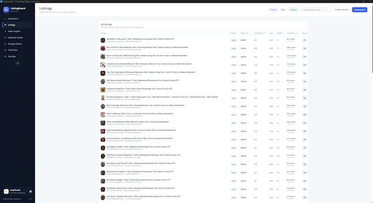Click the green Lifetime badge

(x=293, y=10)
